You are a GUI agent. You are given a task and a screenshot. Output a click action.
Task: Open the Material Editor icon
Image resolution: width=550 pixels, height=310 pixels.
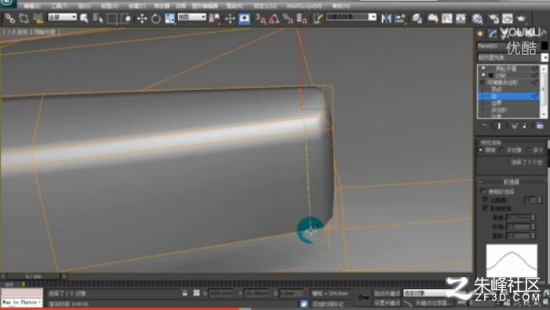click(477, 18)
